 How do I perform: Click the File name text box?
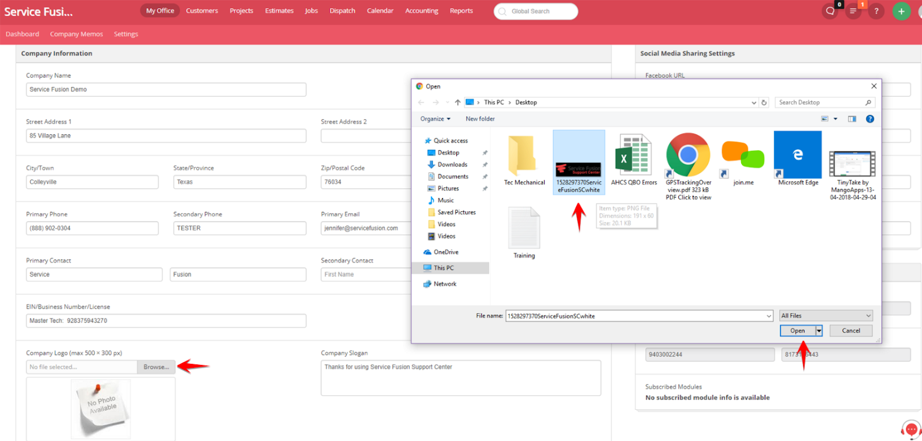[639, 316]
